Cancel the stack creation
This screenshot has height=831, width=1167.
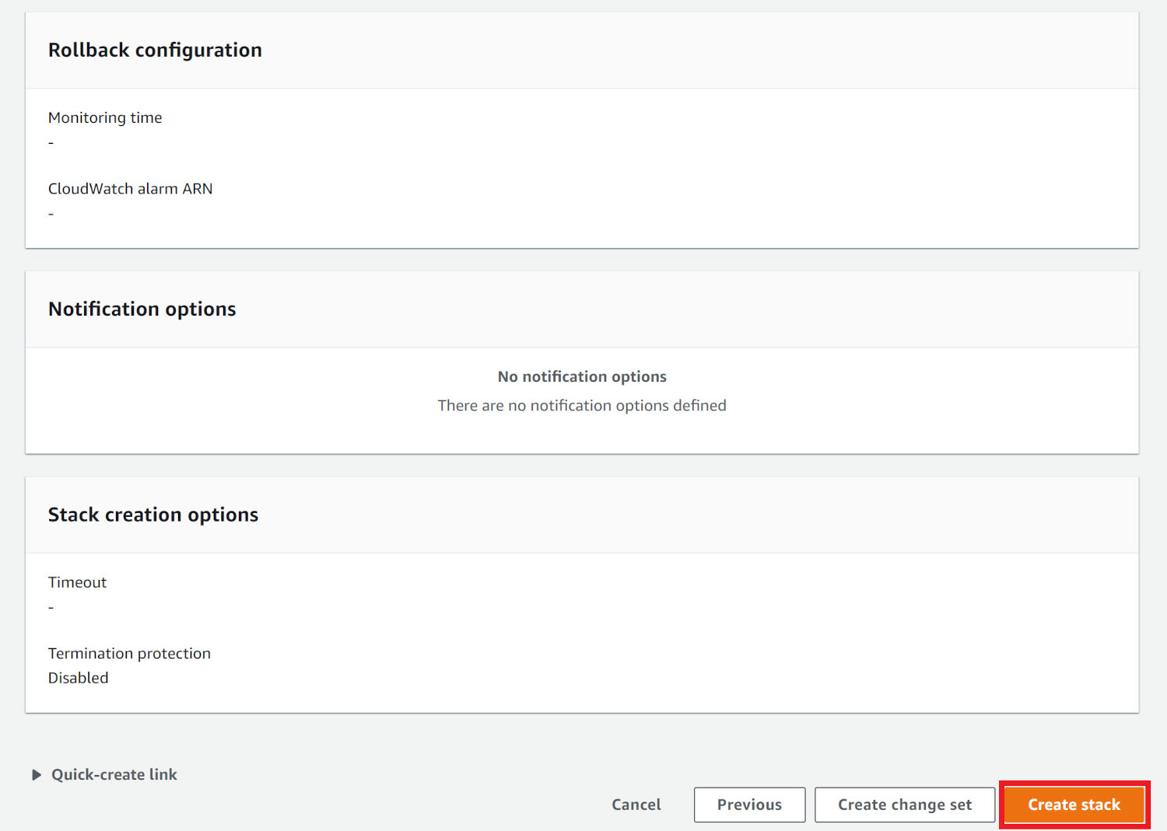636,805
